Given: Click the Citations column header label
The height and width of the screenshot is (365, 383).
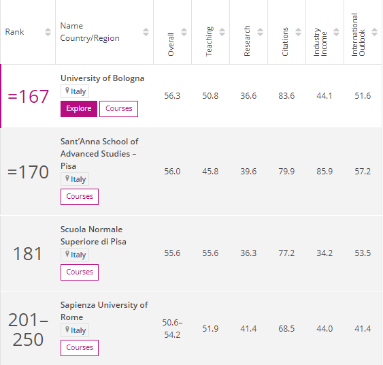Looking at the screenshot, I should (285, 42).
